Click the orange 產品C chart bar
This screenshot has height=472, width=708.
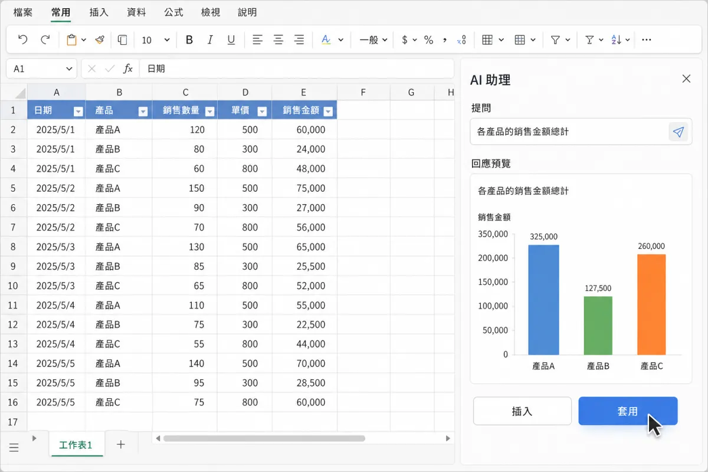coord(651,304)
